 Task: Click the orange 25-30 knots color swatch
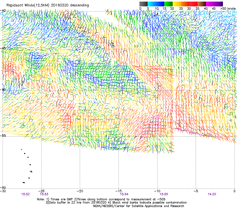coord(185,4)
